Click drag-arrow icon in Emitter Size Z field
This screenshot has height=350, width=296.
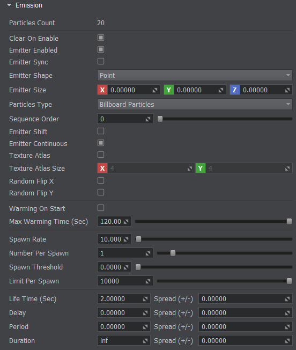287,90
